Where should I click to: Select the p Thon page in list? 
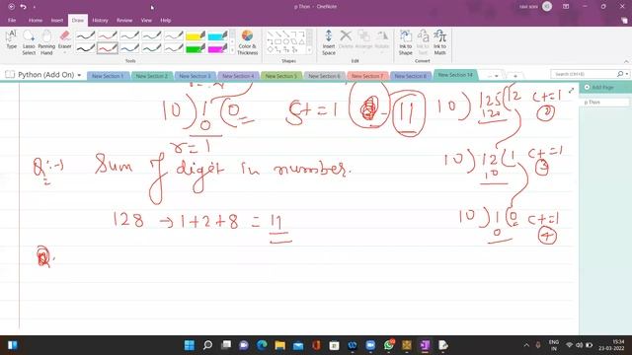coord(604,103)
